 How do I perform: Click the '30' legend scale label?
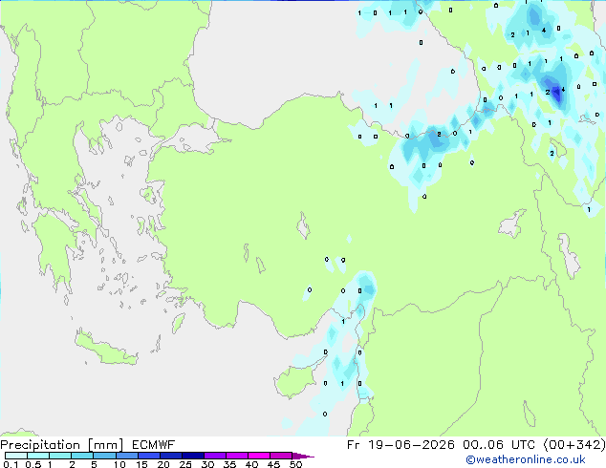pyautogui.click(x=207, y=464)
